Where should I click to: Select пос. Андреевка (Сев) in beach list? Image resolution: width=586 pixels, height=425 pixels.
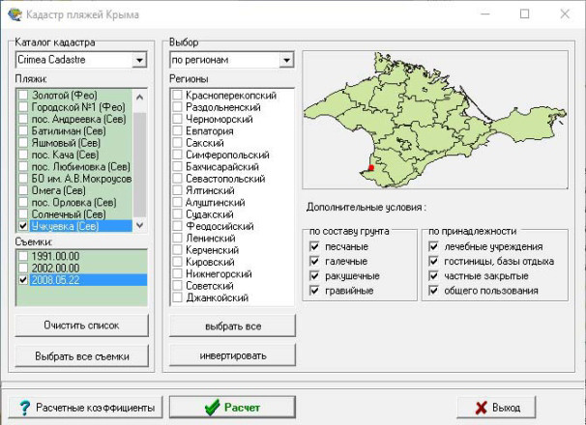[78, 119]
